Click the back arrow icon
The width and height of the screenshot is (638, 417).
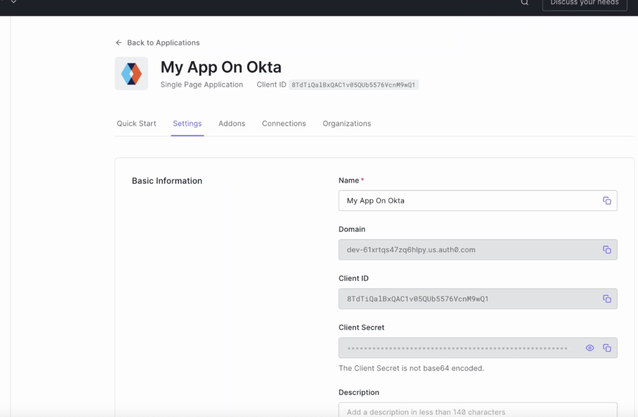(119, 43)
